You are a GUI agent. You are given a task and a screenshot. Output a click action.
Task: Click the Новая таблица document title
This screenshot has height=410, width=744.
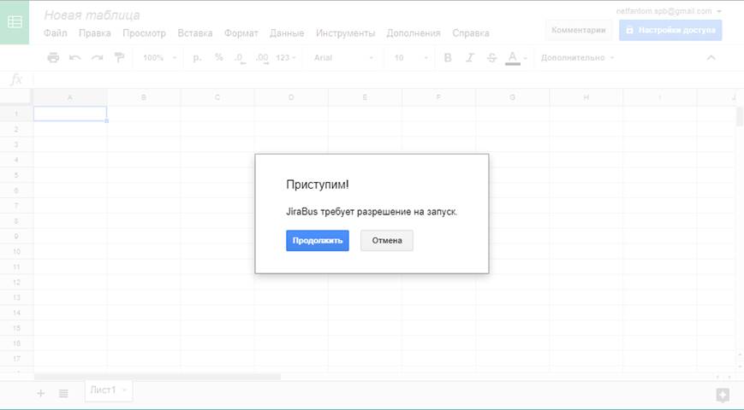point(92,15)
